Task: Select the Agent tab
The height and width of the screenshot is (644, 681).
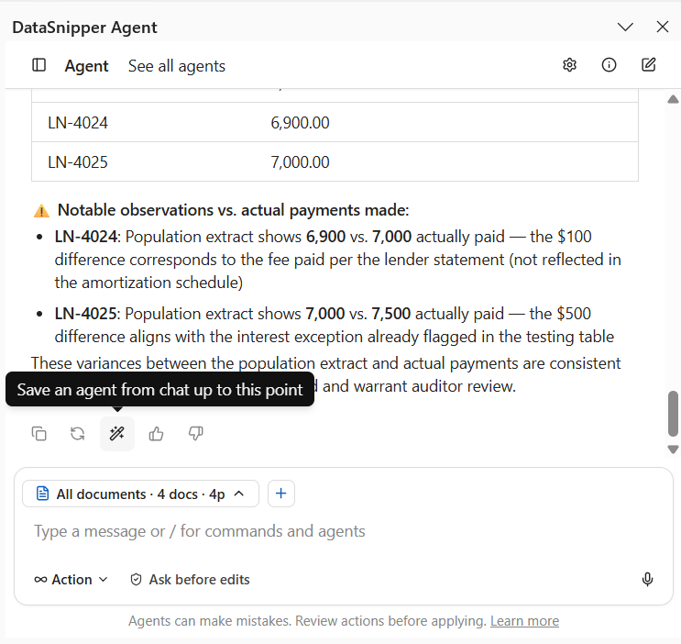Action: [x=86, y=66]
